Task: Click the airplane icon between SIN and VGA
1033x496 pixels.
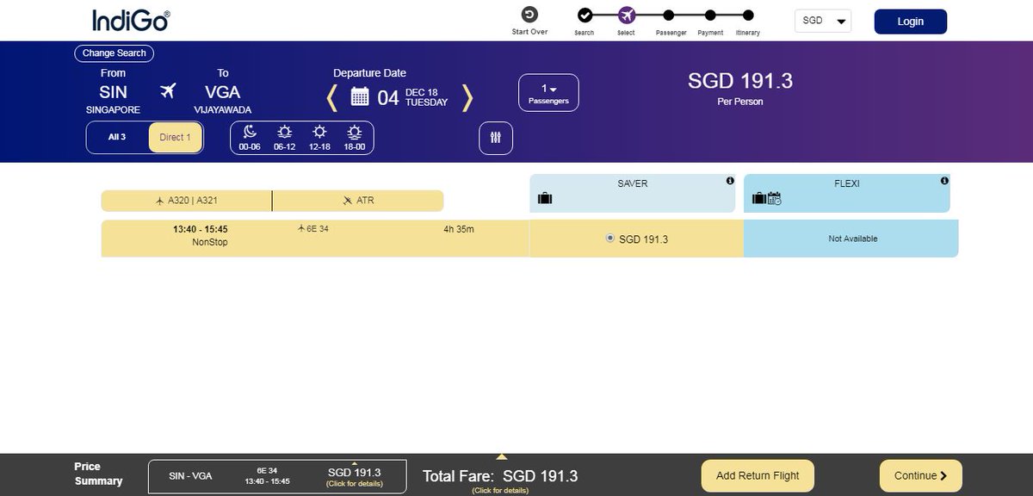Action: click(x=168, y=90)
